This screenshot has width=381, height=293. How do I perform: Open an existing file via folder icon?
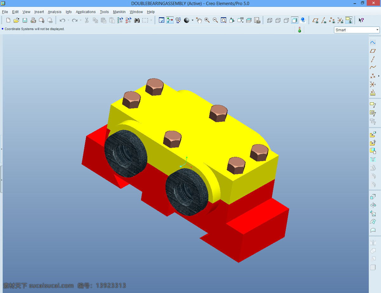17,20
